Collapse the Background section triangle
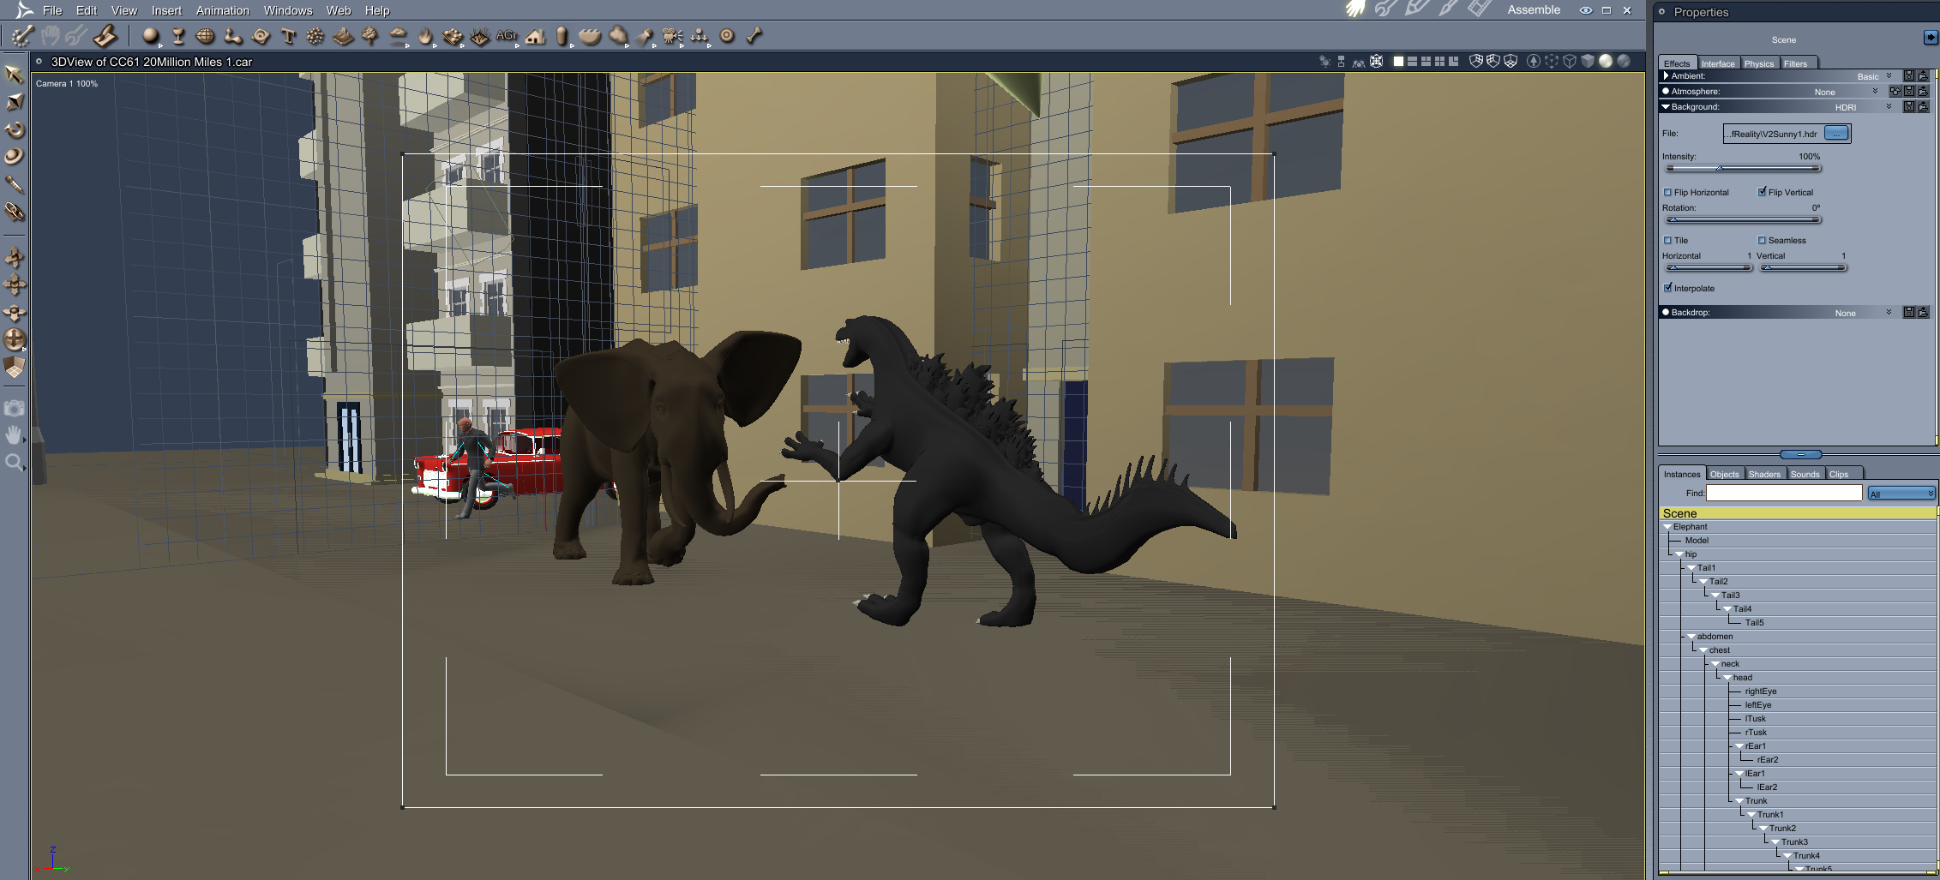Image resolution: width=1940 pixels, height=880 pixels. pyautogui.click(x=1666, y=107)
